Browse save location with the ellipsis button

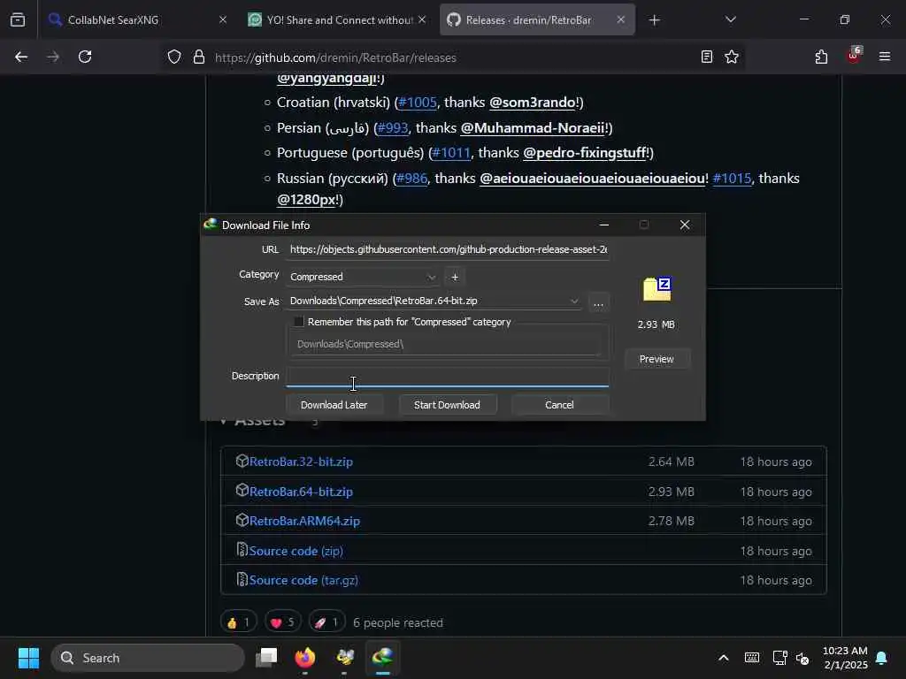[598, 303]
